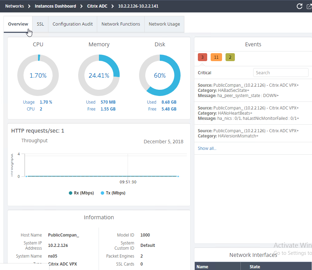Open the Configuration Audit tab
Viewport: 312px width, 270px height.
[73, 24]
